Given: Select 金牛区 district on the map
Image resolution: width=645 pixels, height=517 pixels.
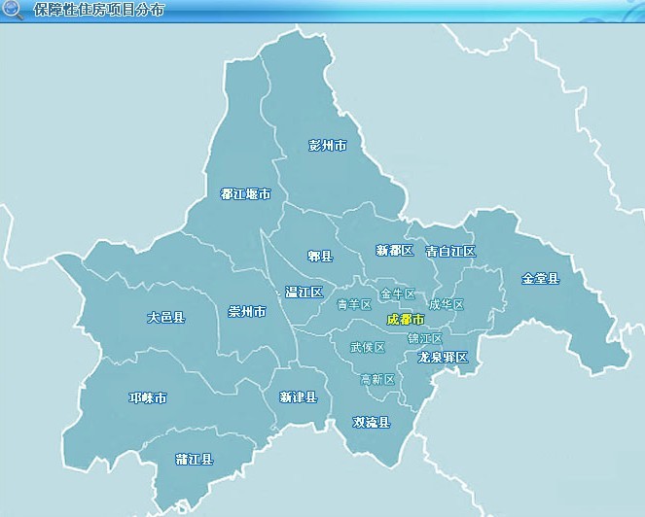Looking at the screenshot, I should coord(398,293).
